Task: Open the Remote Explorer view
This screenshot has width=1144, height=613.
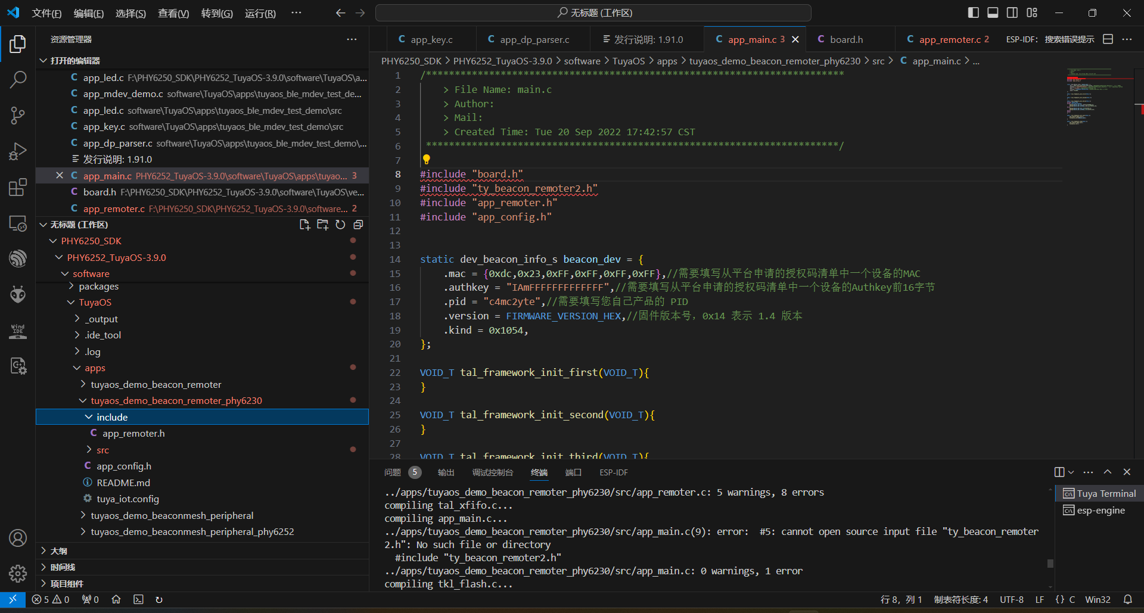Action: pos(18,223)
